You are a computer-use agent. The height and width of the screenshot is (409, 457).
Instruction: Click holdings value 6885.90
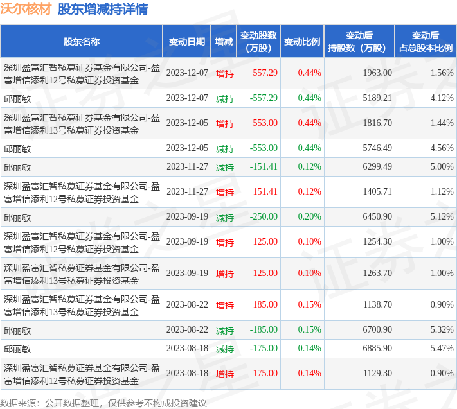point(377,348)
